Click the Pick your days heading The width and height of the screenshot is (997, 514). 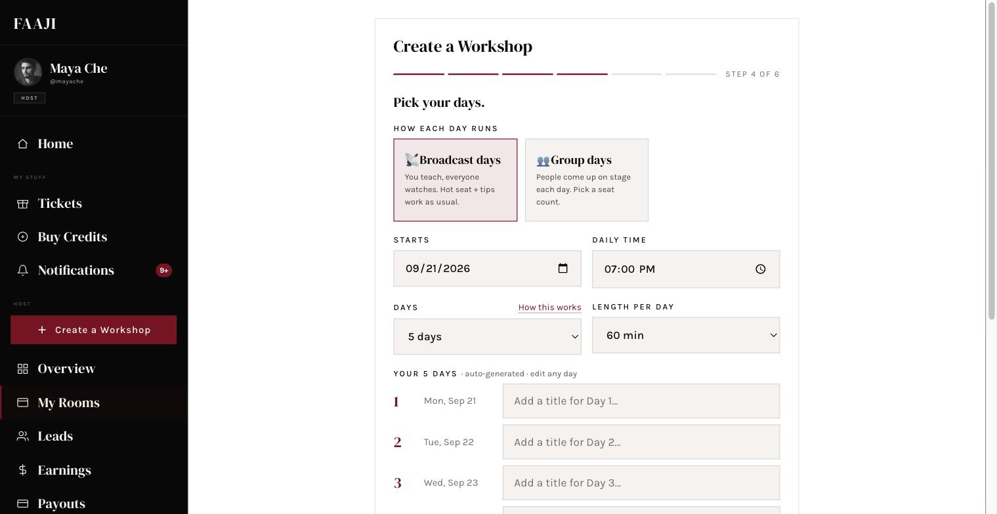coord(439,102)
